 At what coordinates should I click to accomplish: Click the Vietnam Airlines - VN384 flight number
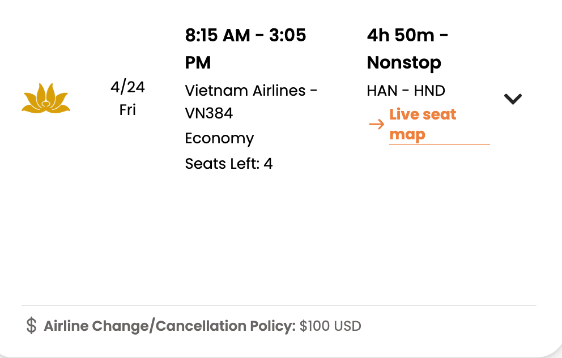[251, 101]
